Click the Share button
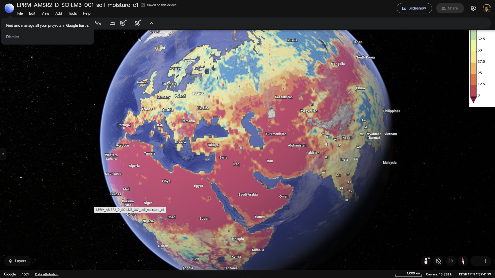 point(450,8)
